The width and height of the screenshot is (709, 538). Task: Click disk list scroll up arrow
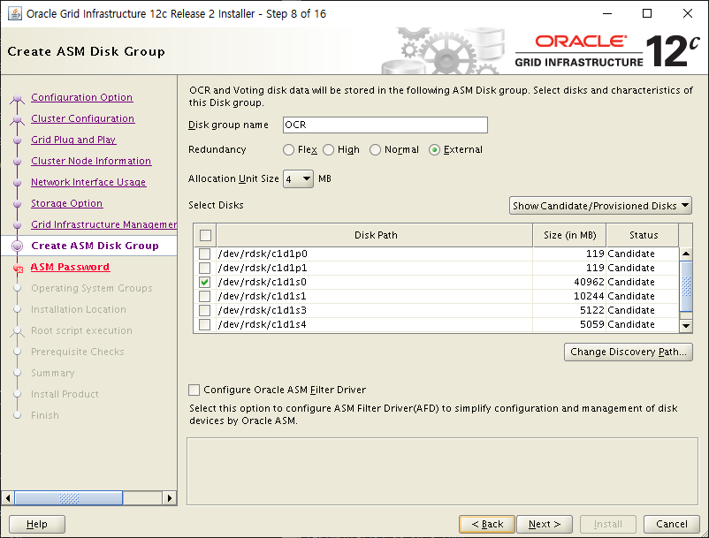click(x=686, y=254)
